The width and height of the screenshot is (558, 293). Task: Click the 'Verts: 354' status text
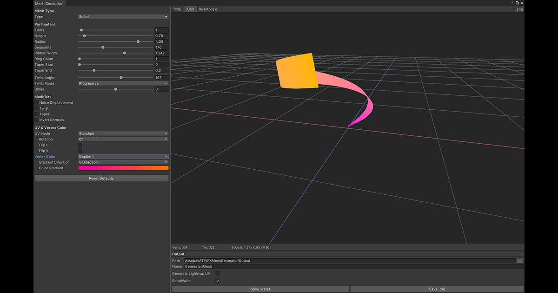[179, 247]
